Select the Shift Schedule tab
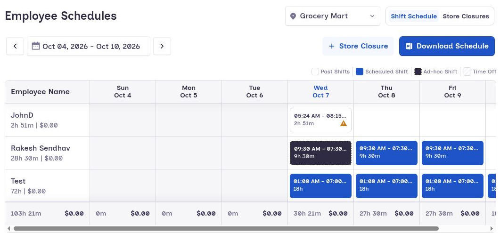500x233 pixels. [414, 16]
